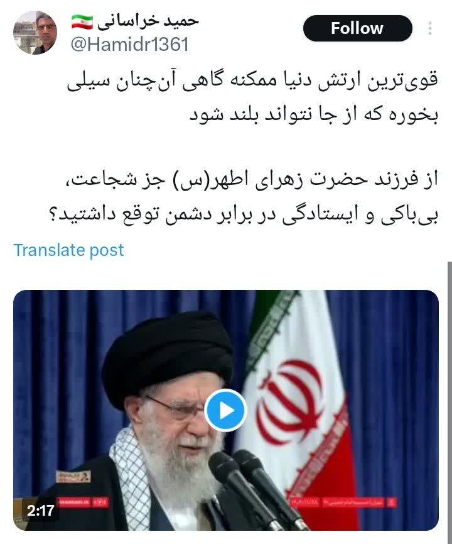Open the three-dot more options menu

429,28
